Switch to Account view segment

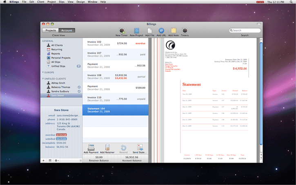point(67,30)
